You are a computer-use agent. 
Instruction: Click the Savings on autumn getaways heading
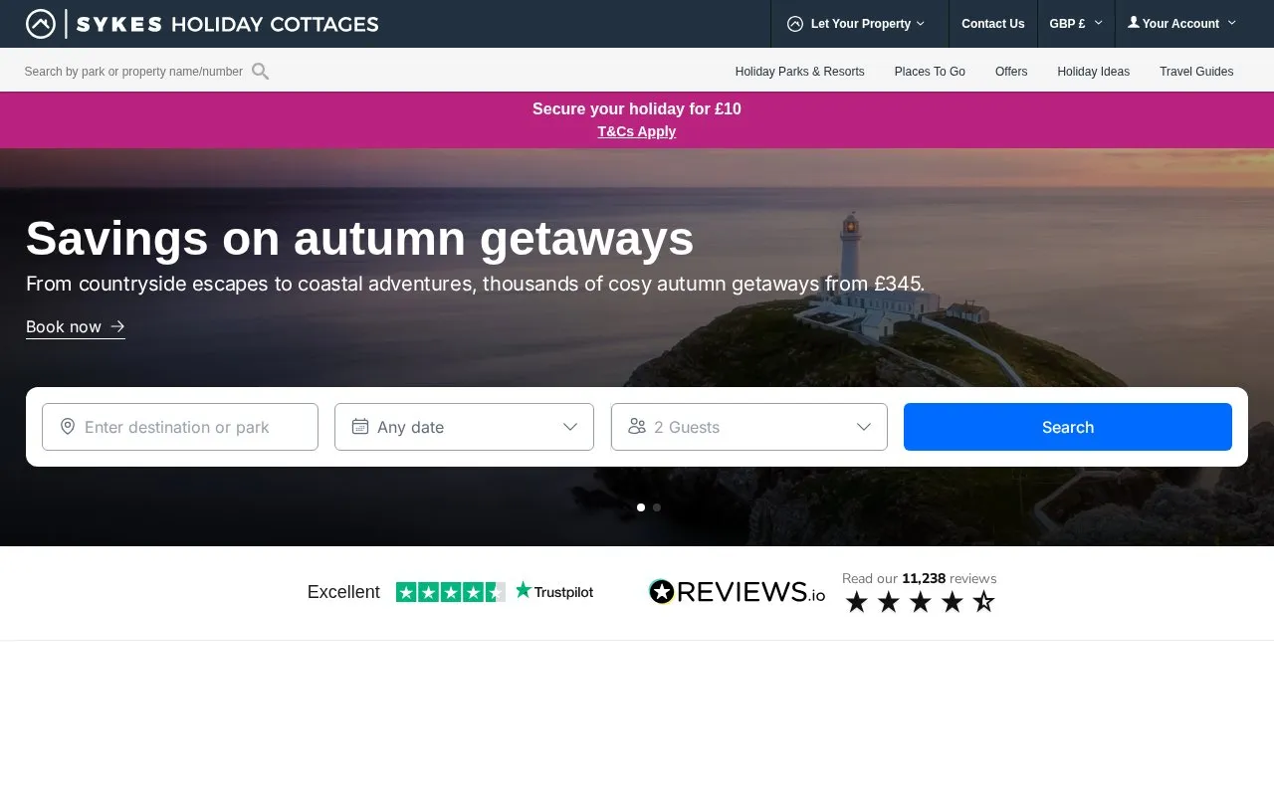pyautogui.click(x=359, y=239)
